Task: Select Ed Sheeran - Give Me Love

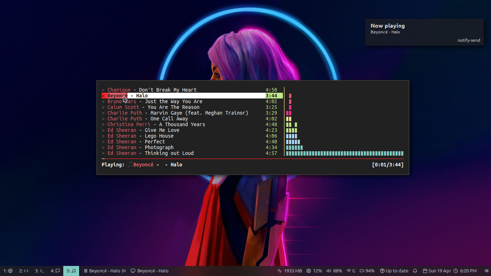Action: tap(192, 130)
